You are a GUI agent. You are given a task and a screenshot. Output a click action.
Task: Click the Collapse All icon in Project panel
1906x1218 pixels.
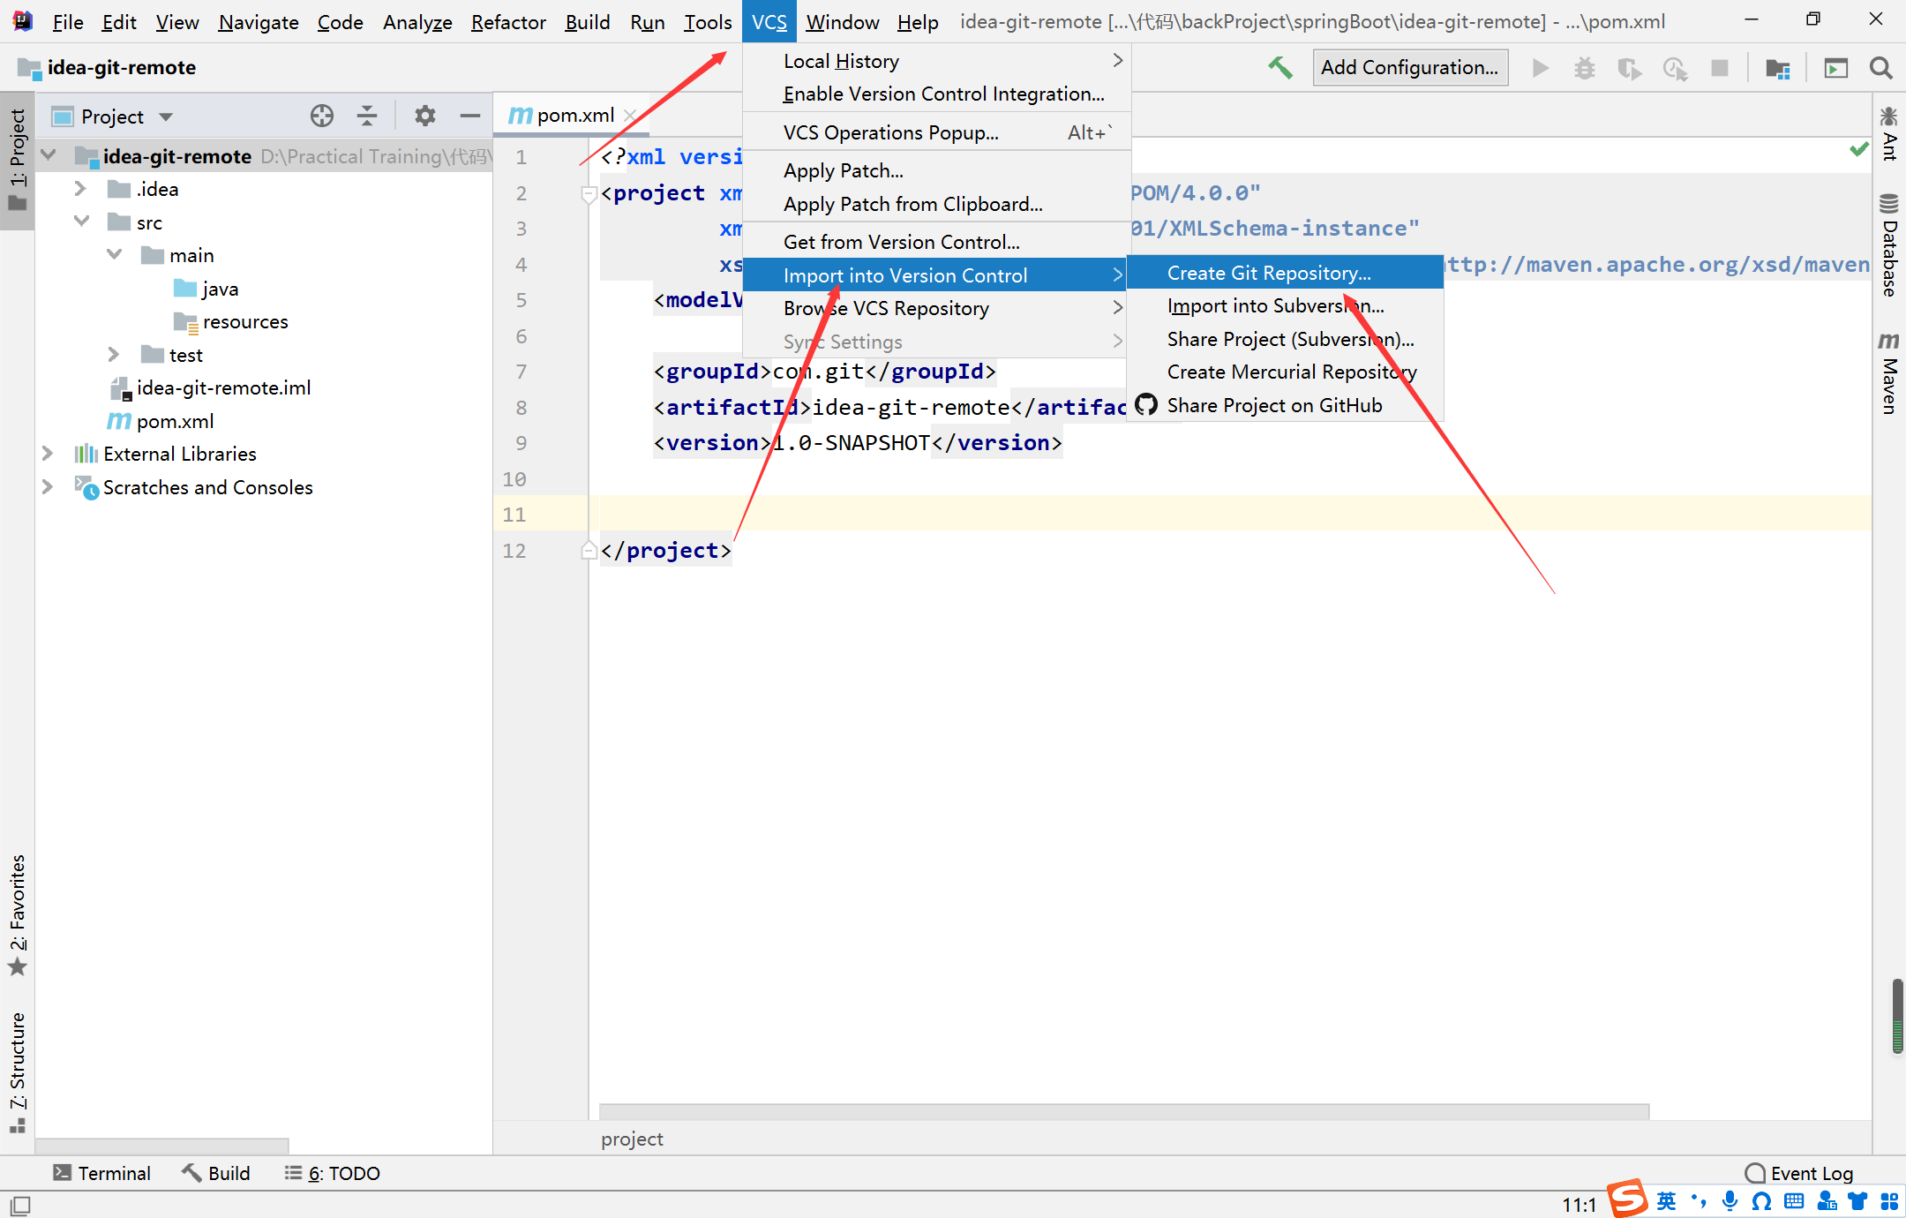367,116
